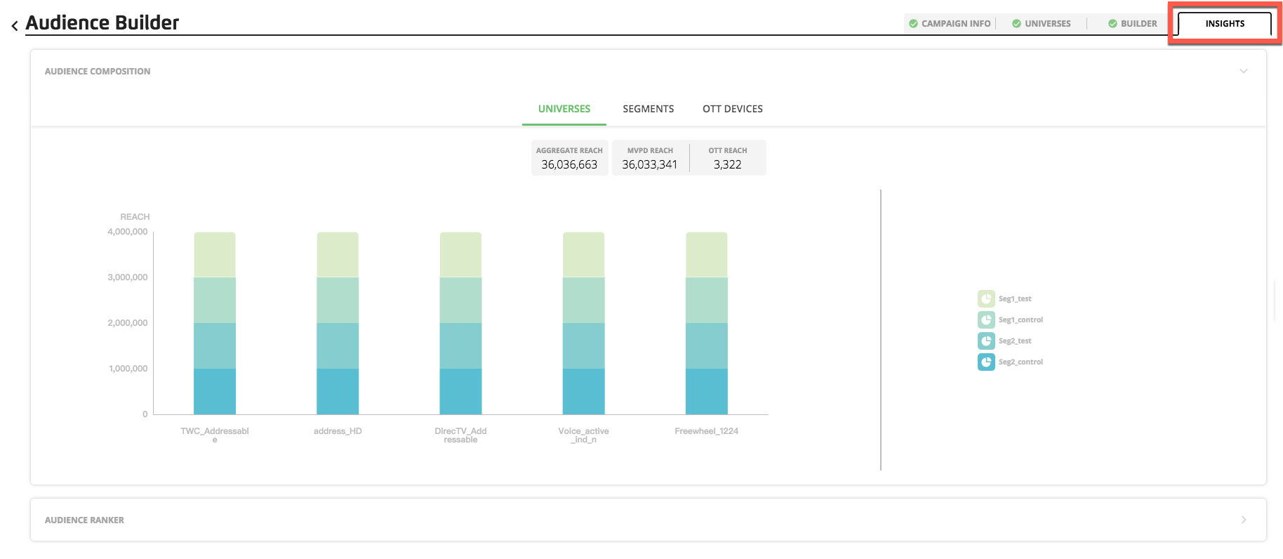1283x559 pixels.
Task: Open the Universes step in the header
Action: click(1042, 23)
